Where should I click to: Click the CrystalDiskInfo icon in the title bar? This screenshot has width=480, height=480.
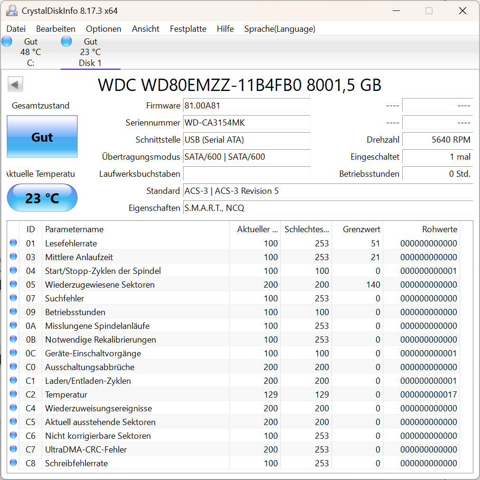(x=11, y=9)
